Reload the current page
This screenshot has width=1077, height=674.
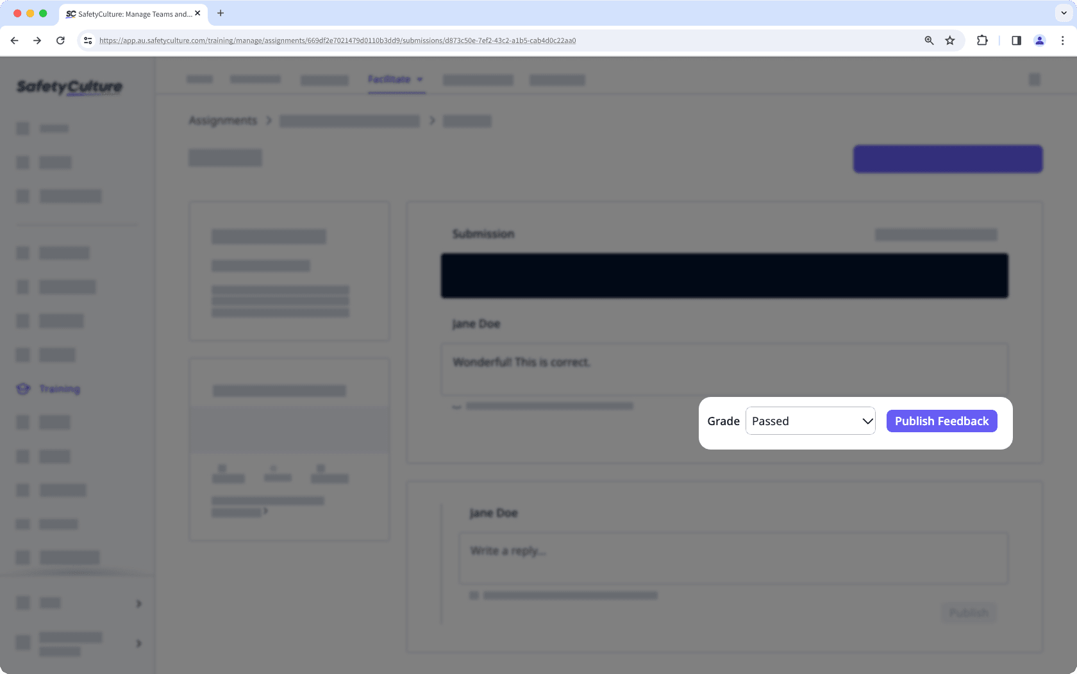click(x=60, y=40)
